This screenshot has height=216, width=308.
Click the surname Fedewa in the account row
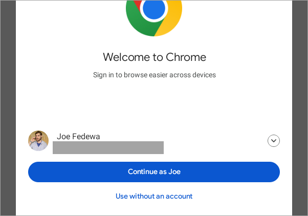86,136
